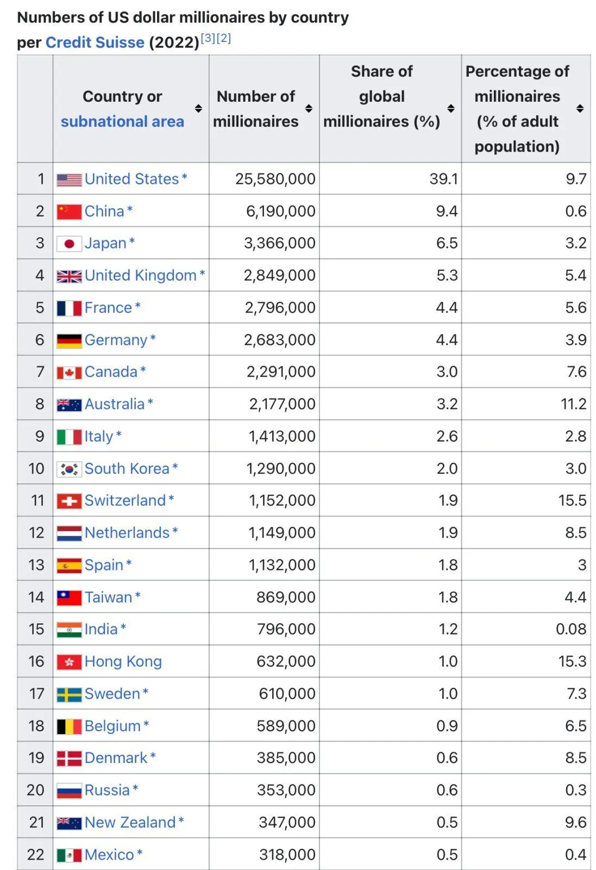Click the Switzerland flag icon
The image size is (596, 870).
tap(69, 501)
